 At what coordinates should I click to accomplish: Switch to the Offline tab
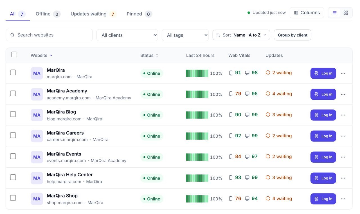point(48,14)
